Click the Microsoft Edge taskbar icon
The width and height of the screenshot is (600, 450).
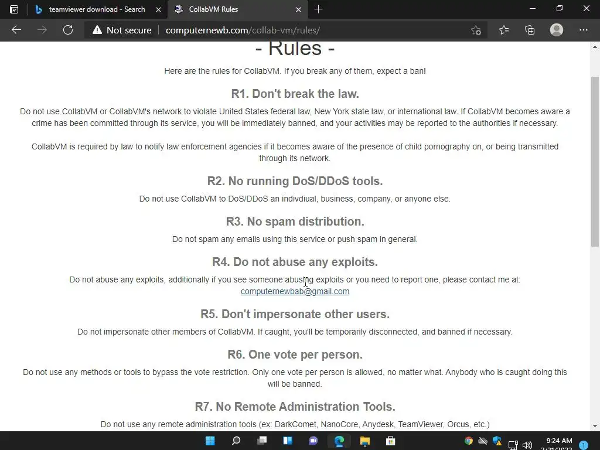(339, 441)
